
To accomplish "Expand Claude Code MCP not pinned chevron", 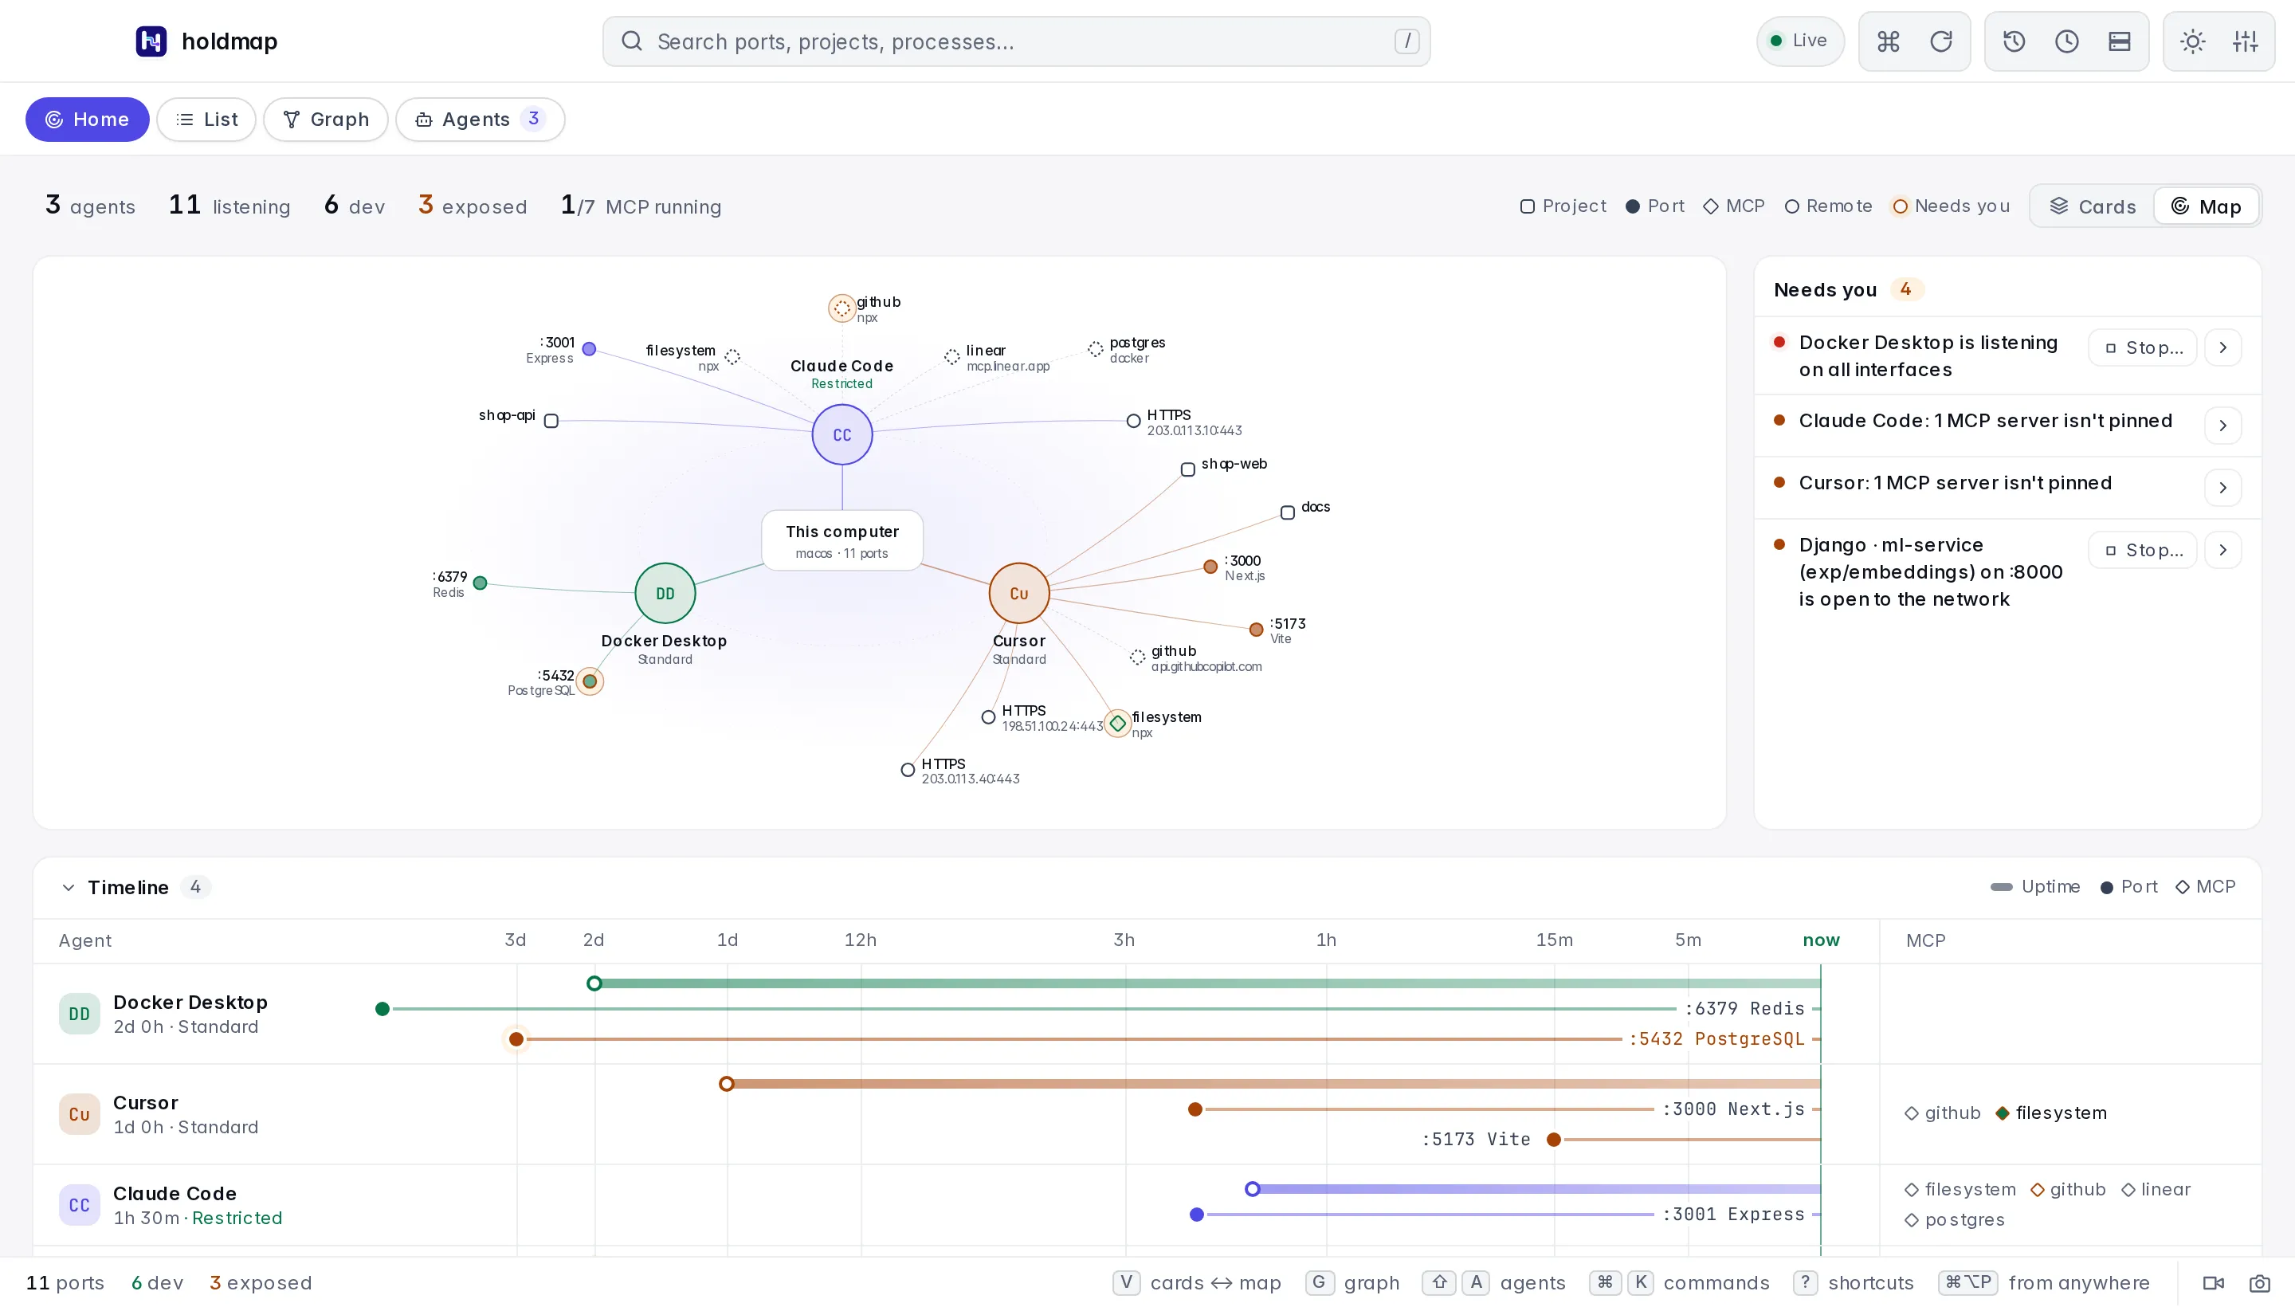I will point(2222,426).
